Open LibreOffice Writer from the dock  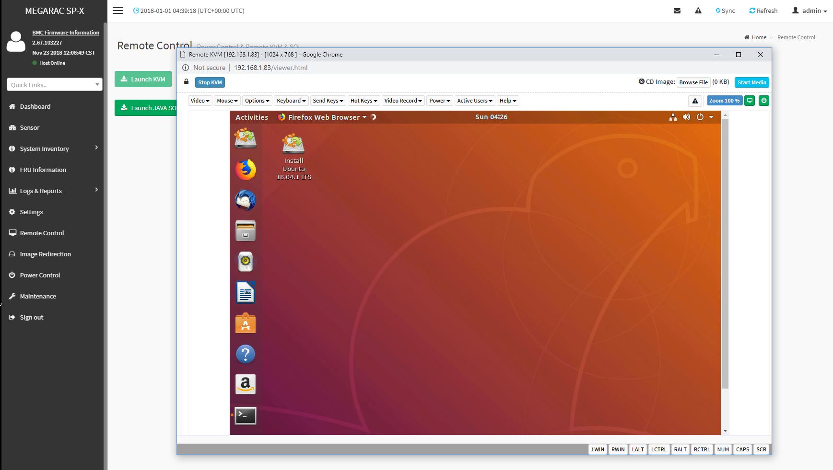(x=246, y=292)
